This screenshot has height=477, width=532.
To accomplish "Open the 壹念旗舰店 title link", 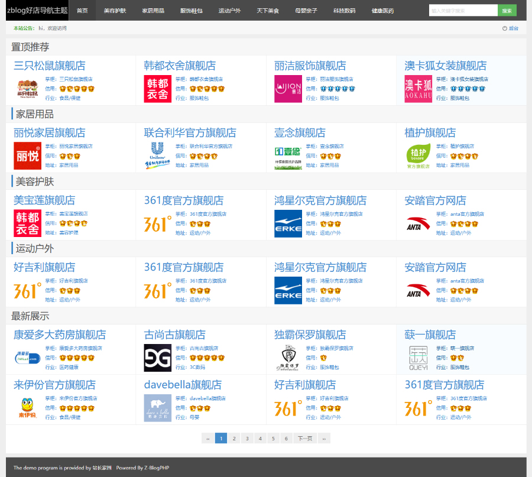I will pyautogui.click(x=300, y=132).
